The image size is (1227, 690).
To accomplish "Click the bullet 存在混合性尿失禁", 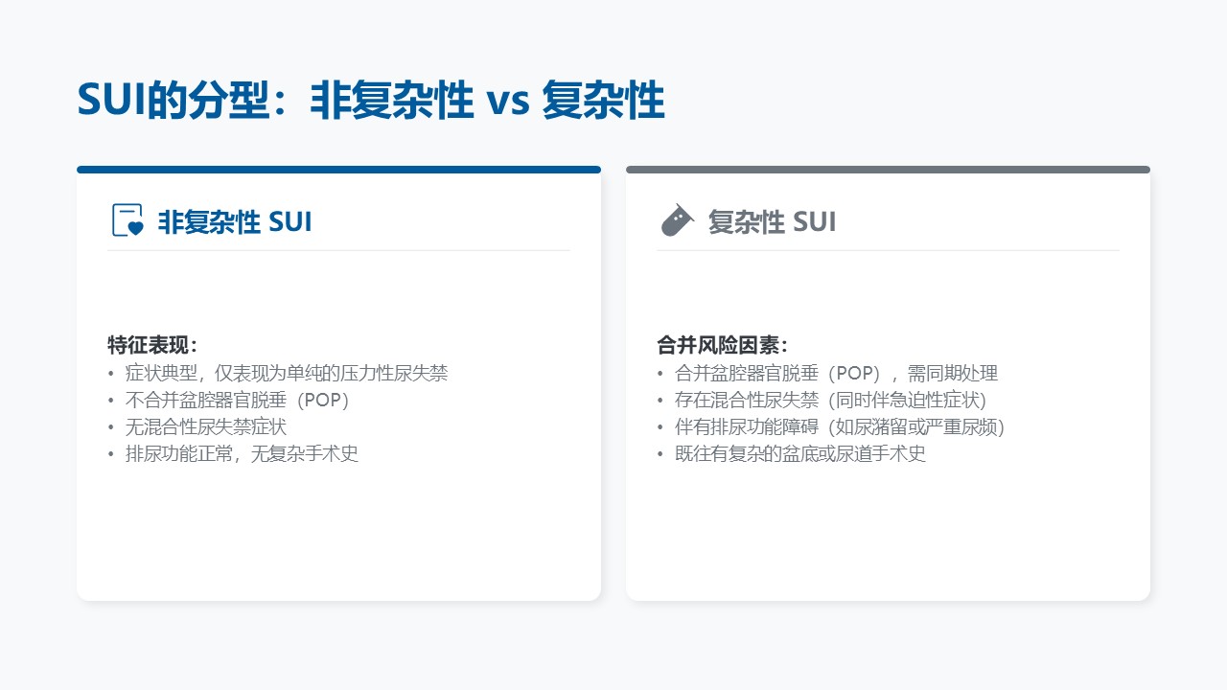I will click(830, 400).
